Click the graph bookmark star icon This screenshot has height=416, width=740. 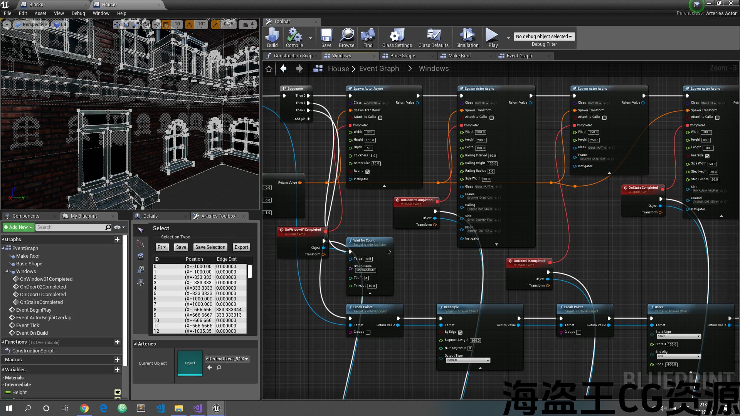269,69
